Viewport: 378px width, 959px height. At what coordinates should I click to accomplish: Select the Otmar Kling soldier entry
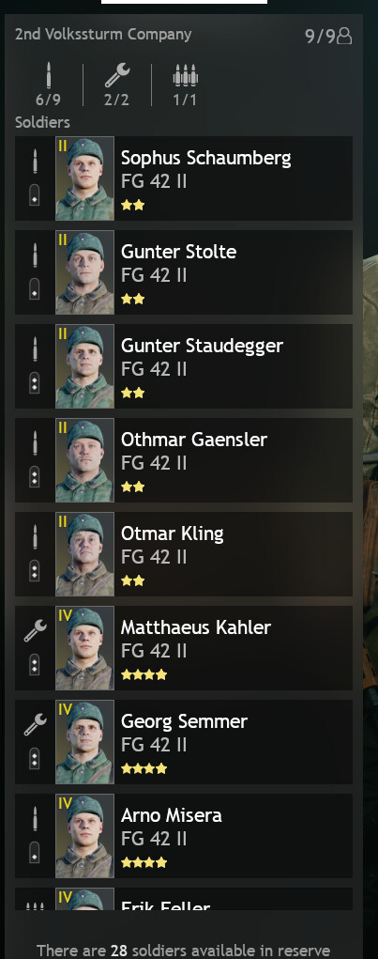(x=184, y=554)
